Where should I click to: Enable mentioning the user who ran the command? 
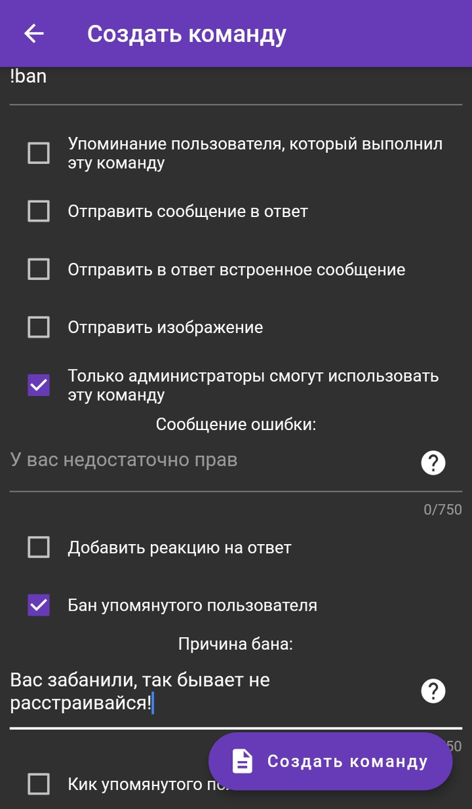[38, 152]
